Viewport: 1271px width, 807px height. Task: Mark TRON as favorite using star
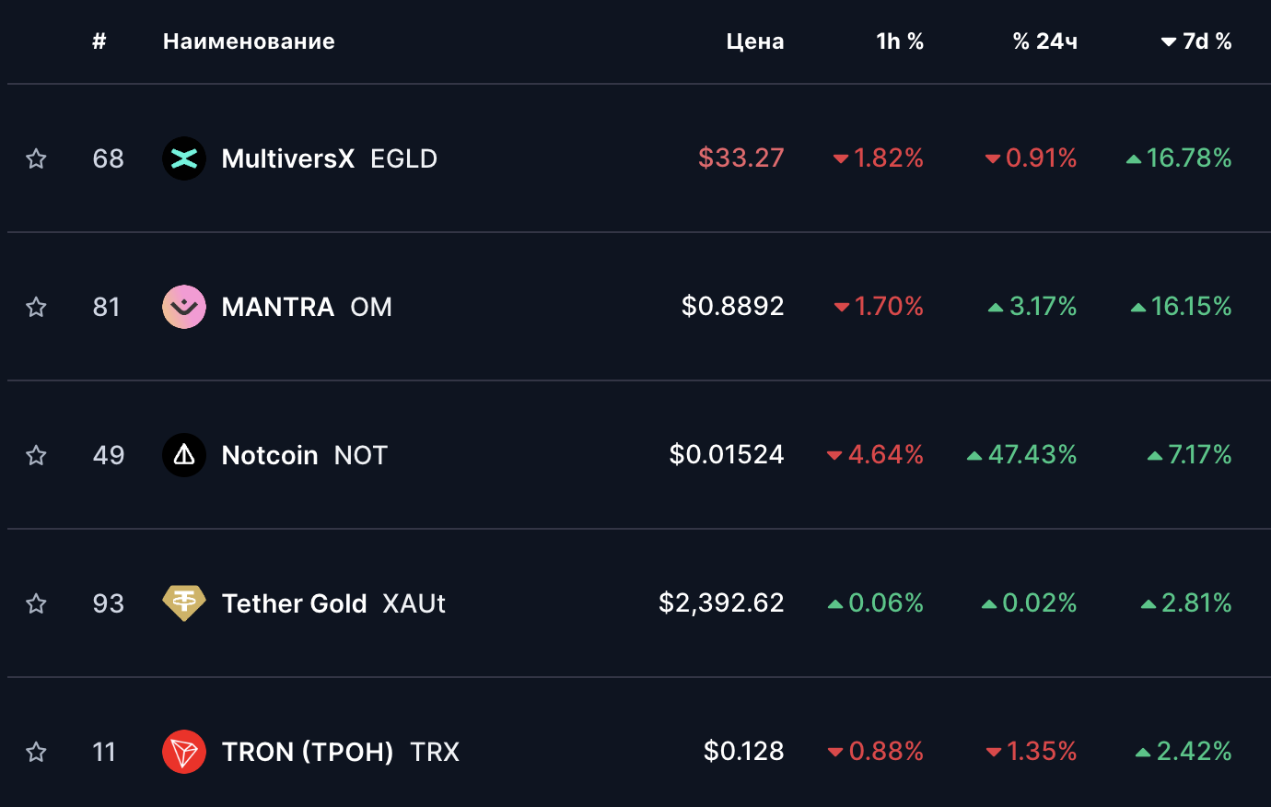(x=36, y=752)
